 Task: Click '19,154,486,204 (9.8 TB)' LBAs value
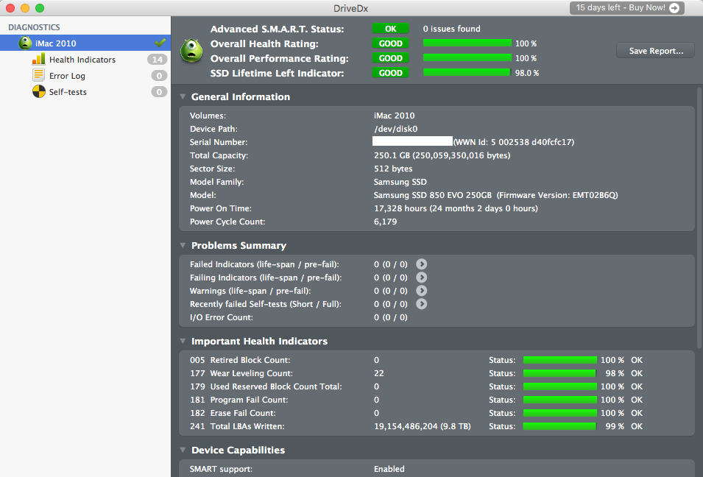[423, 426]
